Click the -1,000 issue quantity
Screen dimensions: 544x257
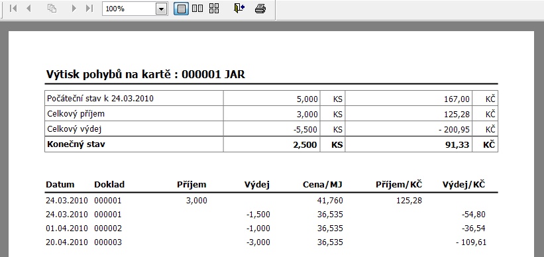[x=258, y=229]
